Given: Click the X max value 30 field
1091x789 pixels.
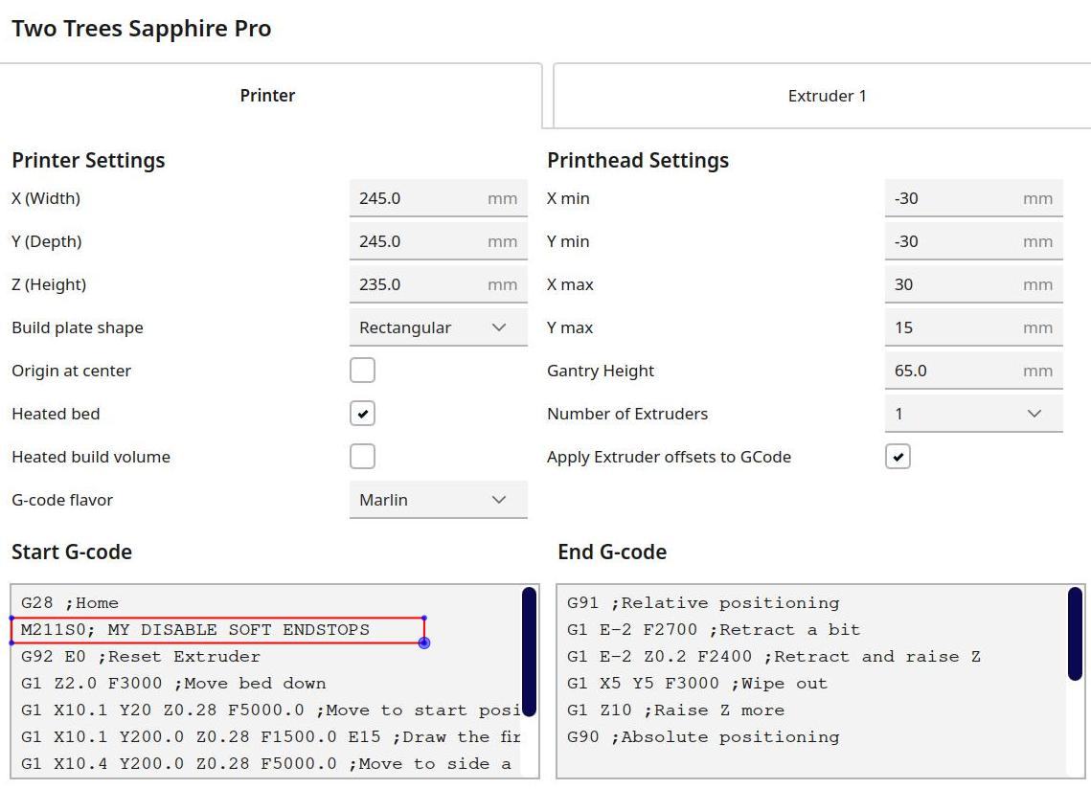Looking at the screenshot, I should click(973, 284).
